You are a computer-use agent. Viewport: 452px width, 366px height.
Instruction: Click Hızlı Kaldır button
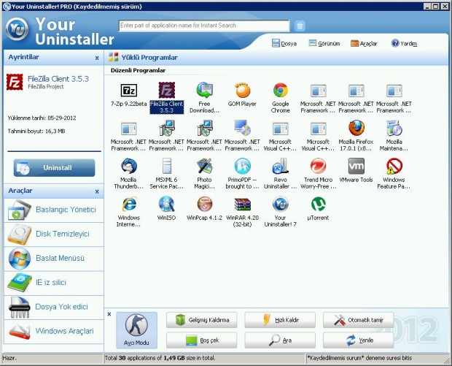(x=280, y=320)
